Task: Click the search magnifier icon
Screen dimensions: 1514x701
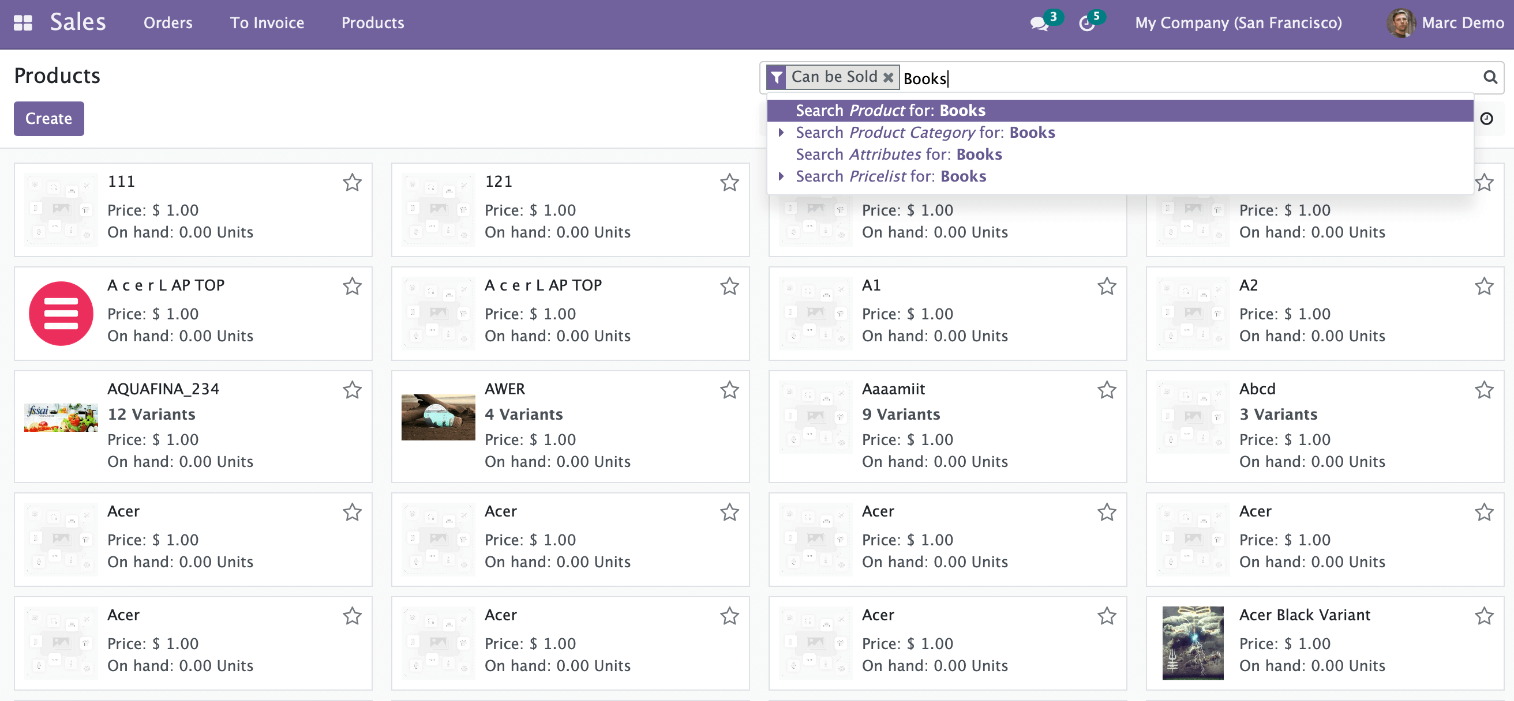Action: (x=1490, y=77)
